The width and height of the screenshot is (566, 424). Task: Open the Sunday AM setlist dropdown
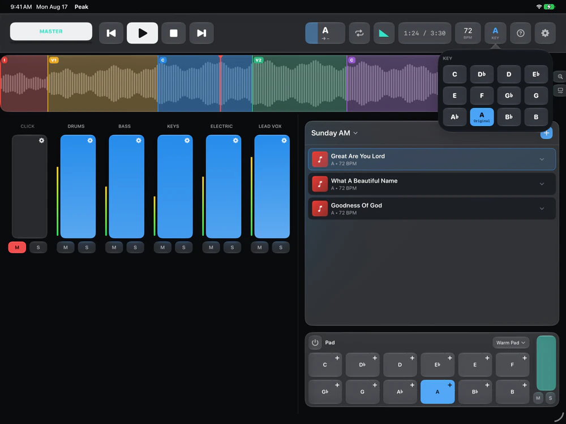pyautogui.click(x=335, y=133)
